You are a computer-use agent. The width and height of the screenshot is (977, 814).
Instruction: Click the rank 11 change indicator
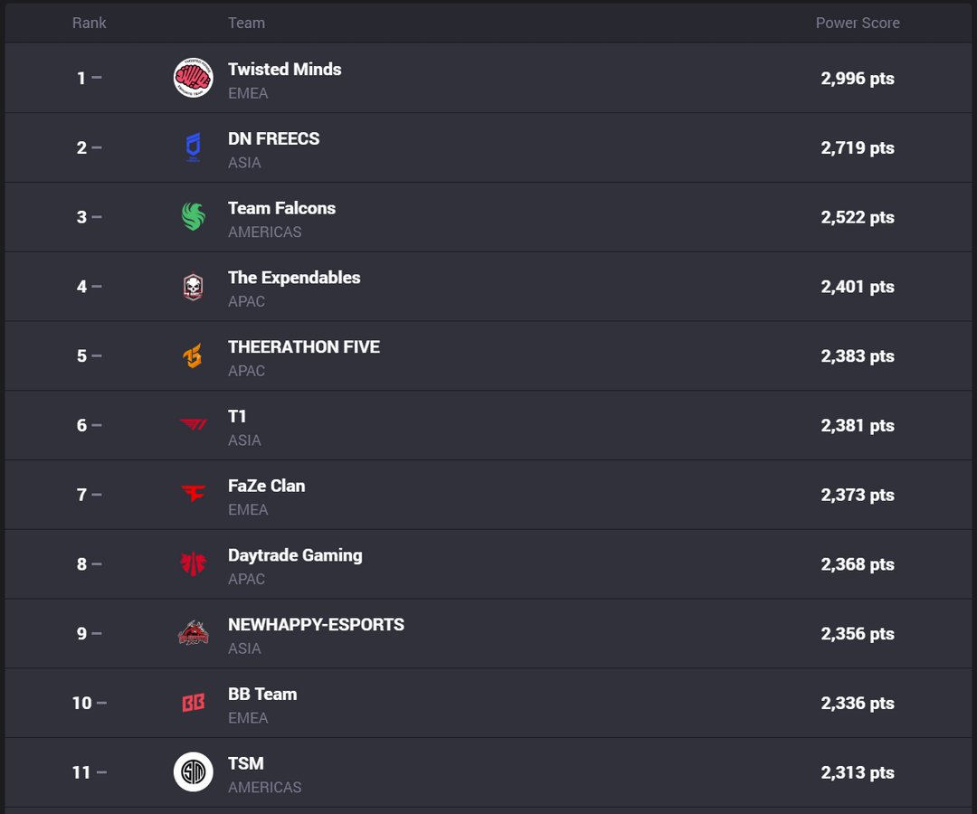(101, 772)
